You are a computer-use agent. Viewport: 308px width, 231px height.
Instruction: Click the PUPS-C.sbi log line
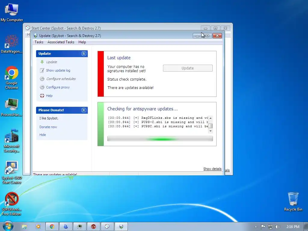158,122
